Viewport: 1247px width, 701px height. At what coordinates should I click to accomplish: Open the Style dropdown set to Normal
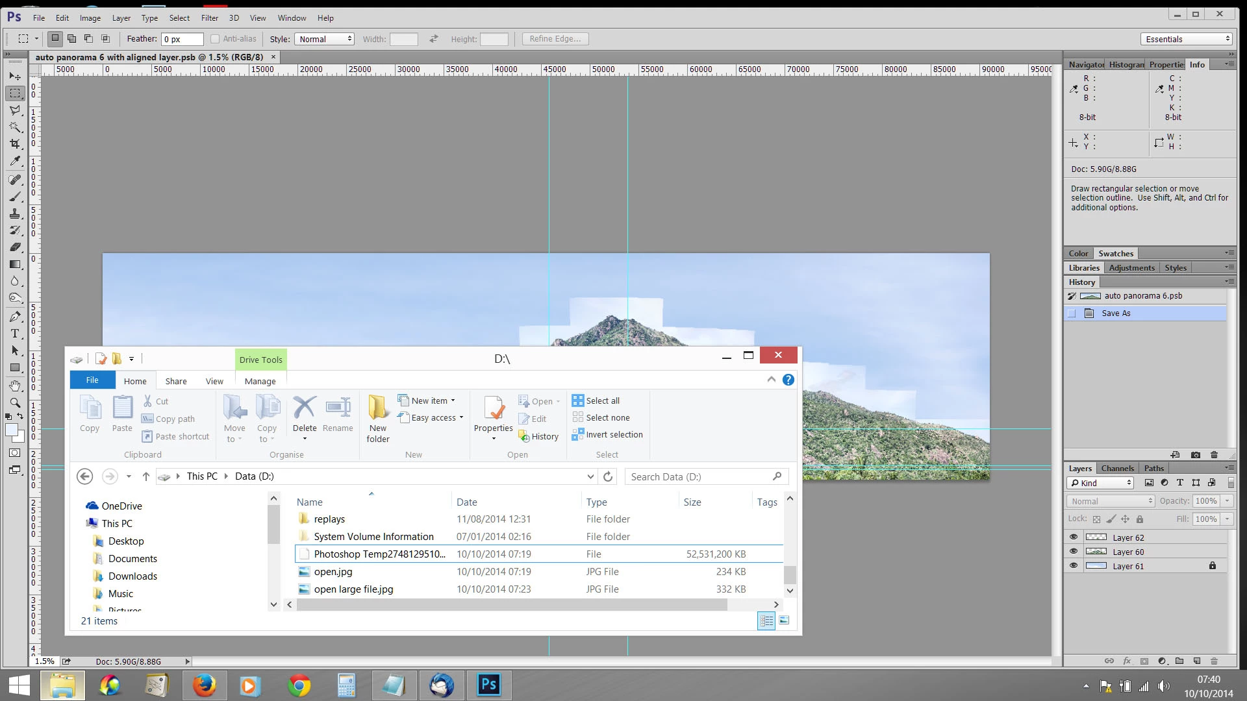(x=325, y=39)
